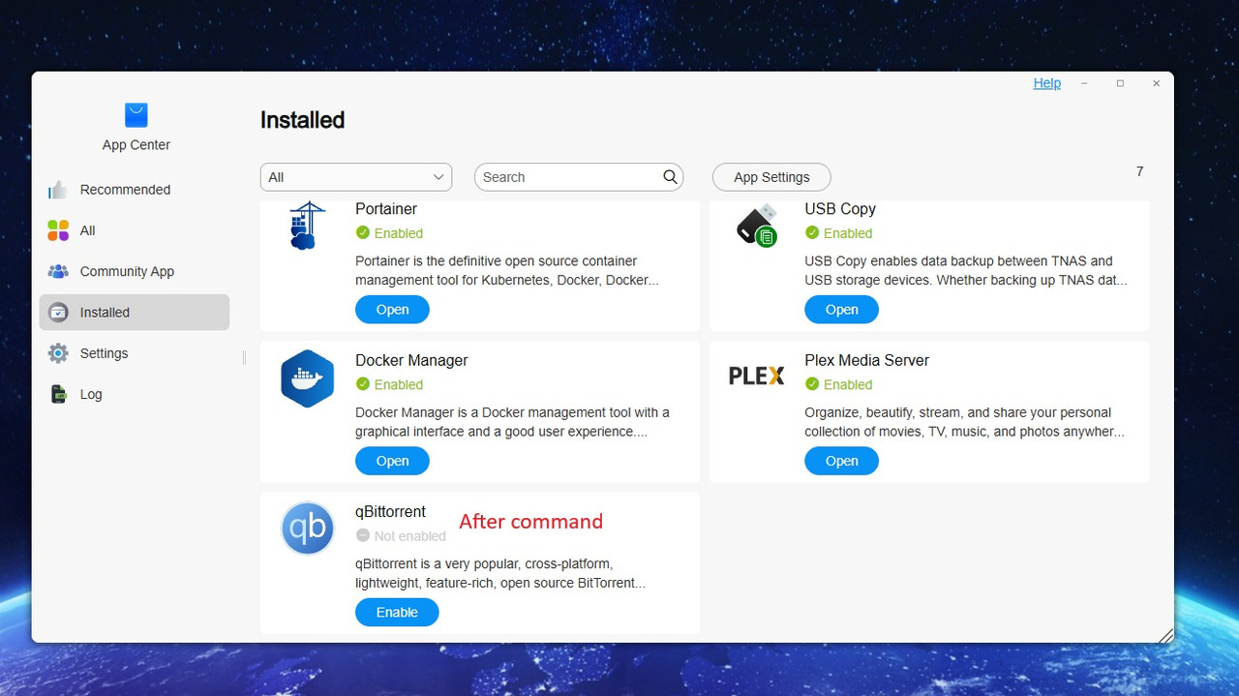1239x696 pixels.
Task: Click the qBittorrent title text
Action: (390, 511)
